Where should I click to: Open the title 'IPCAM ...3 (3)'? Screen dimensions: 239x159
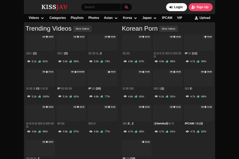coord(194,124)
